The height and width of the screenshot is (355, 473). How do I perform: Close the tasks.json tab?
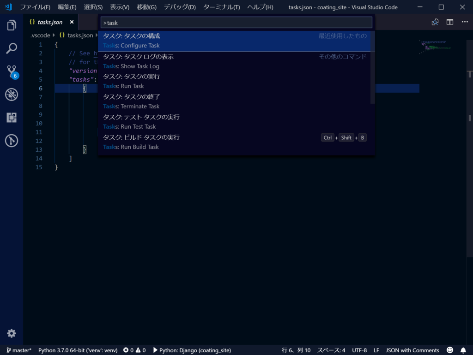click(x=72, y=22)
